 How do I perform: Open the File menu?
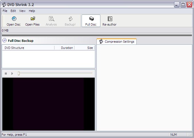click(x=5, y=11)
